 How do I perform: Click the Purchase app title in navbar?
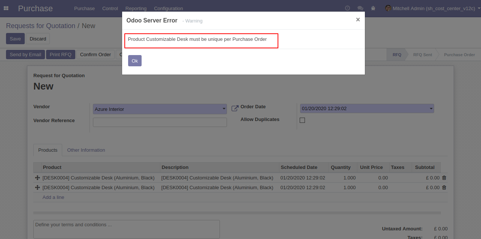(35, 8)
